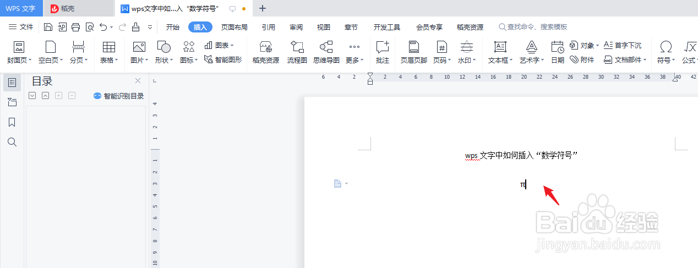Viewport: 698px width, 268px height.
Task: Switch to the 开发工具 tab
Action: tap(387, 27)
